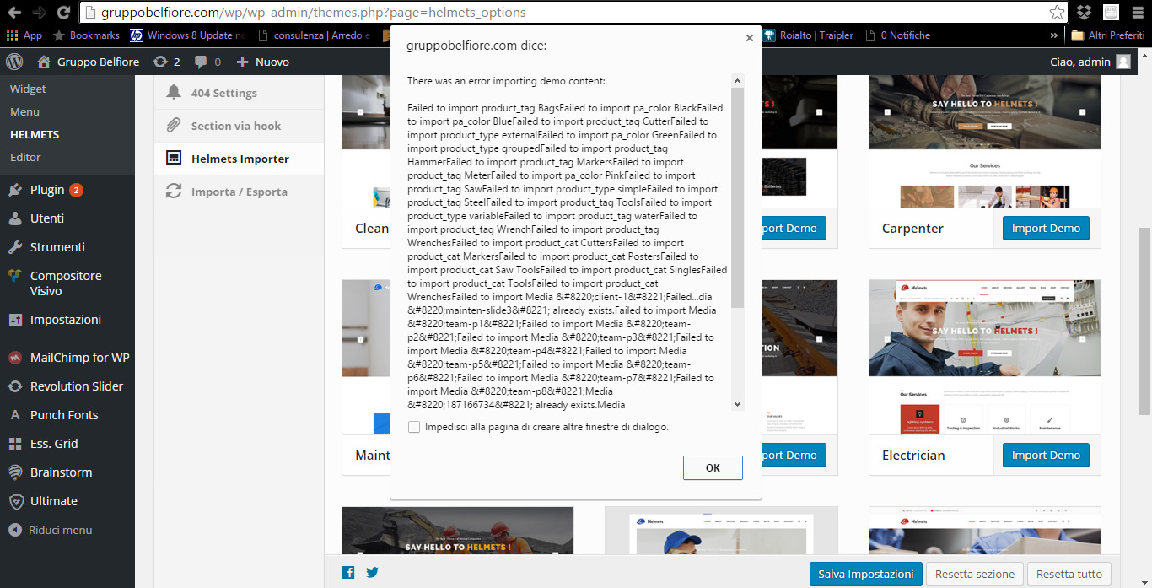This screenshot has height=588, width=1152.
Task: Open the Facebook icon in footer
Action: [348, 573]
